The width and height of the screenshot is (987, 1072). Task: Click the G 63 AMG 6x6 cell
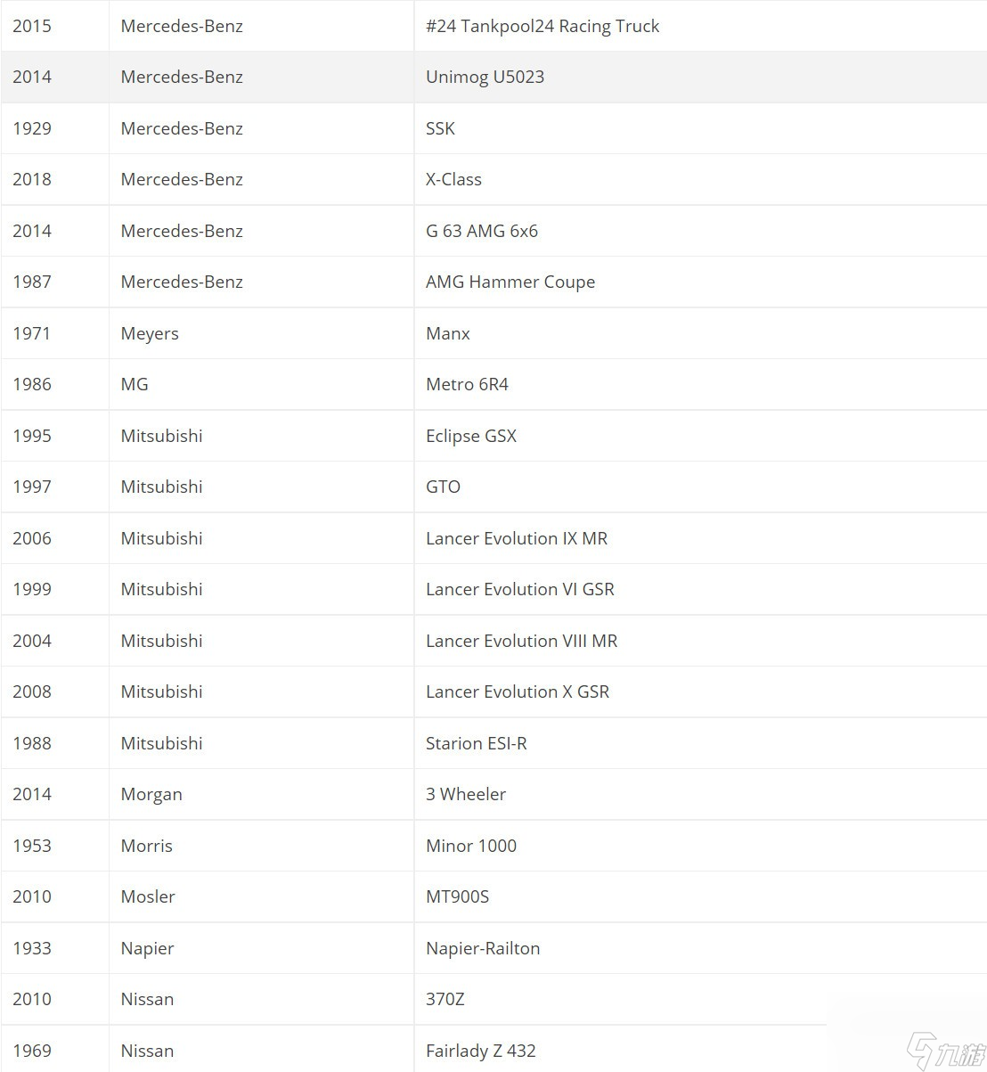700,231
